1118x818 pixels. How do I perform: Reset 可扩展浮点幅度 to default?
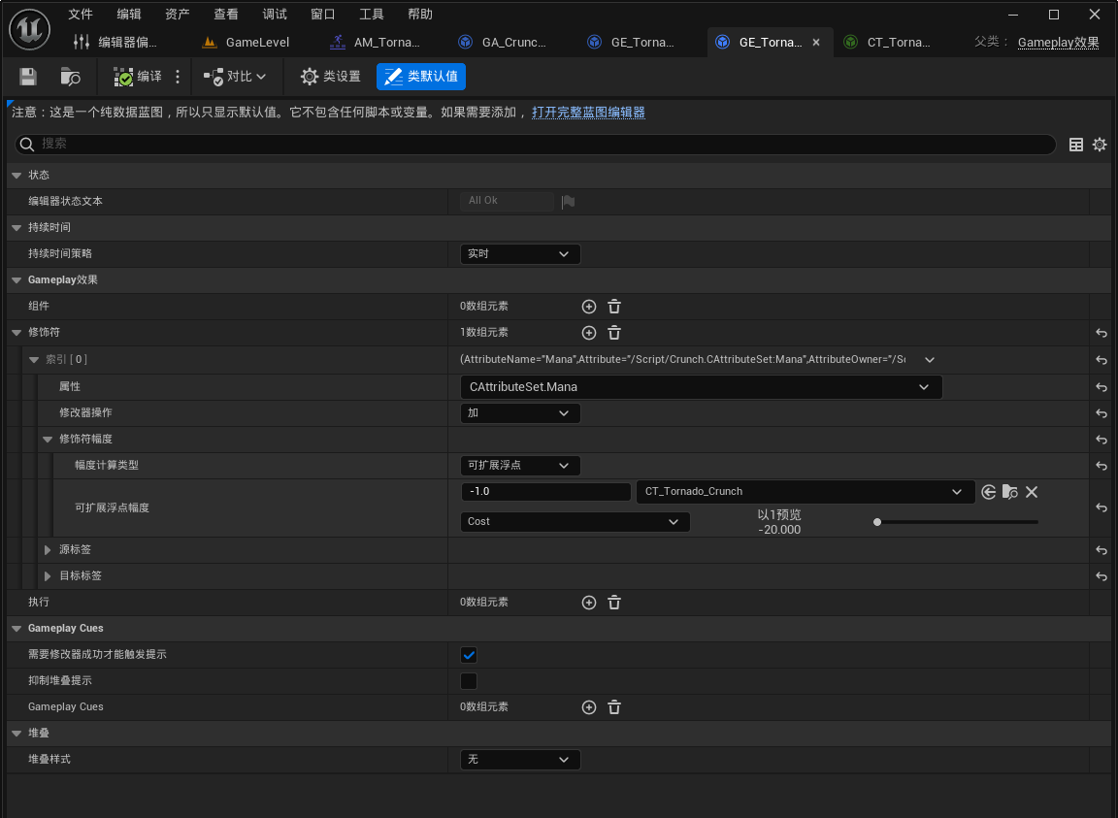(x=1101, y=507)
